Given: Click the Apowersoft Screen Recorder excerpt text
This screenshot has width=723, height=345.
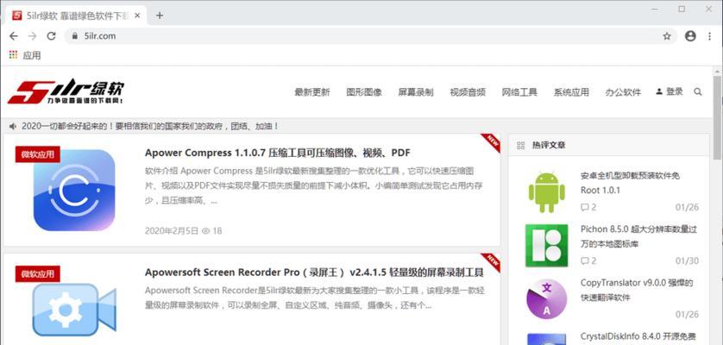Looking at the screenshot, I should (x=314, y=298).
